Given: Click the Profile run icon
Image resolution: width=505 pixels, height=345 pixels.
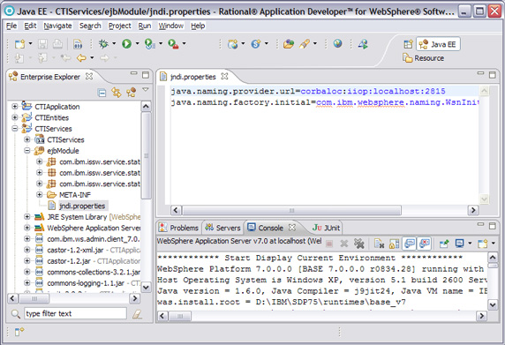Looking at the screenshot, I should click(x=150, y=44).
